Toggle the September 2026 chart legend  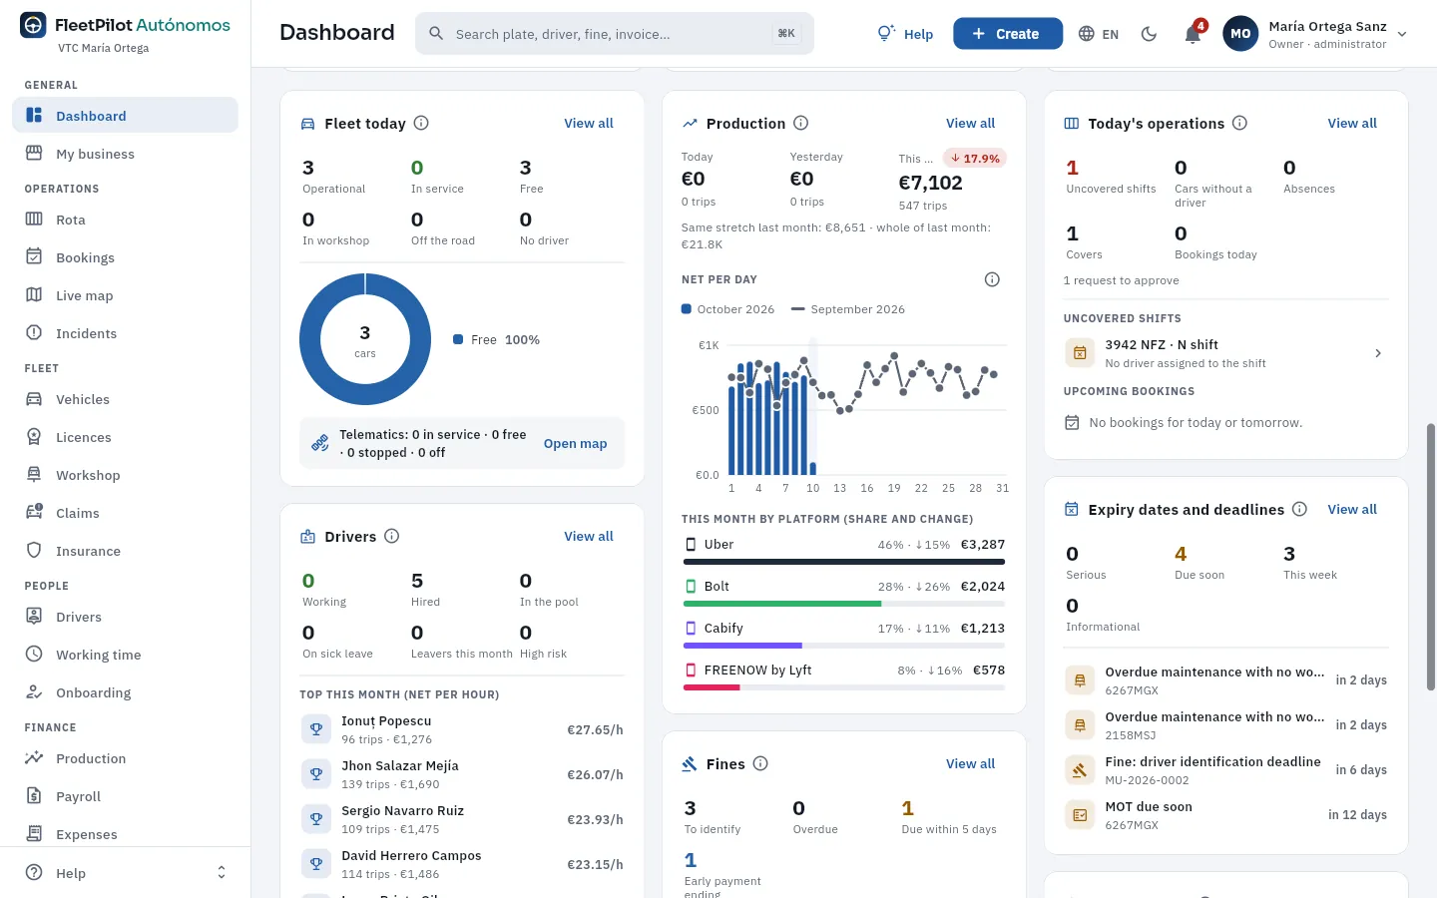(848, 309)
